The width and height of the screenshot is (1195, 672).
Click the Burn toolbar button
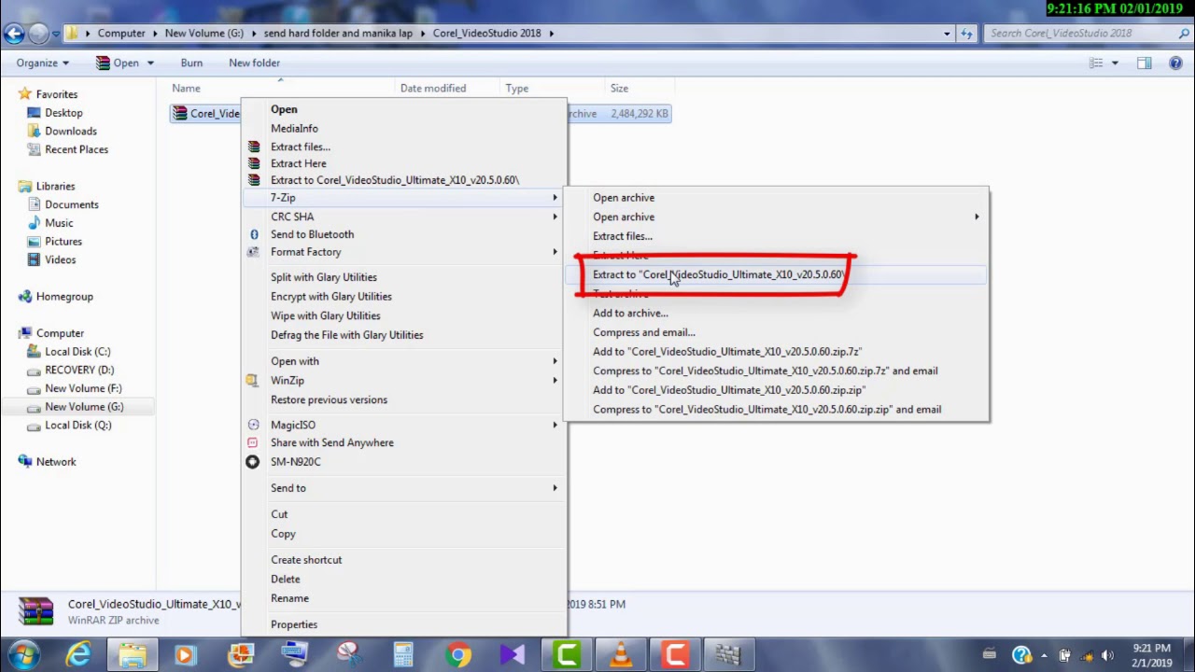tap(191, 63)
